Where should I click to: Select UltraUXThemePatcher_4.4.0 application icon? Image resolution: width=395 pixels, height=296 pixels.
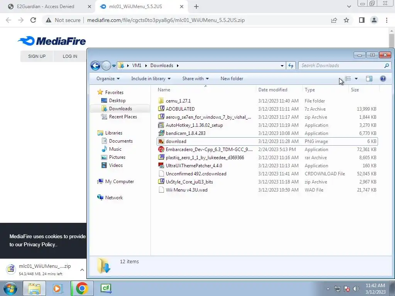coord(161,166)
